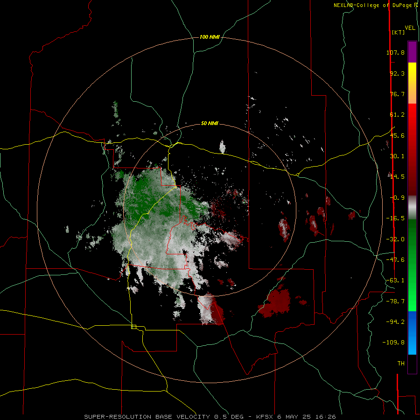Click the KFSX radar site identifier in caption
Viewport: 420px width, 420px height.
pos(265,417)
